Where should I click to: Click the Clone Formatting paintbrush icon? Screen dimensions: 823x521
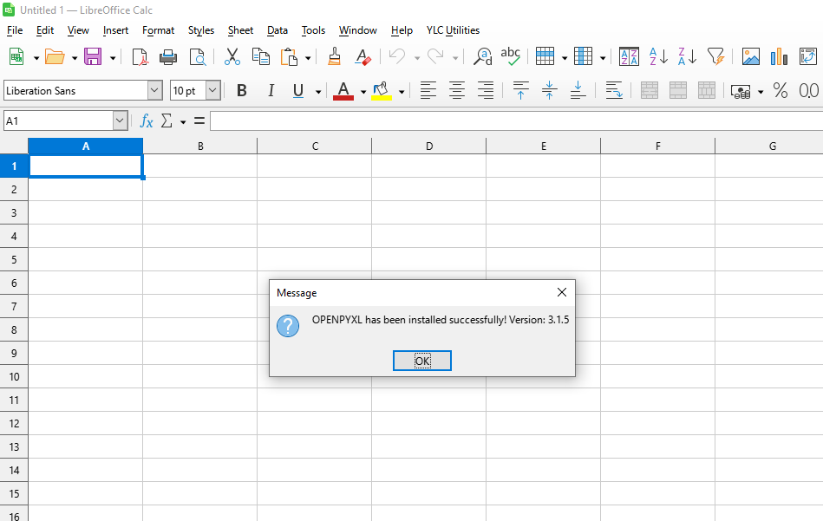[335, 57]
